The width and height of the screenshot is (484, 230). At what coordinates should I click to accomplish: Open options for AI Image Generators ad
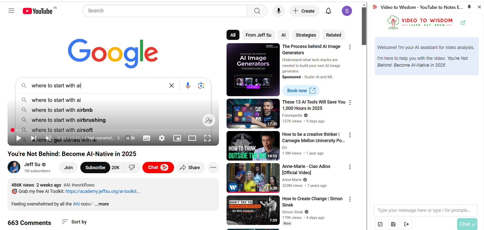[x=350, y=47]
